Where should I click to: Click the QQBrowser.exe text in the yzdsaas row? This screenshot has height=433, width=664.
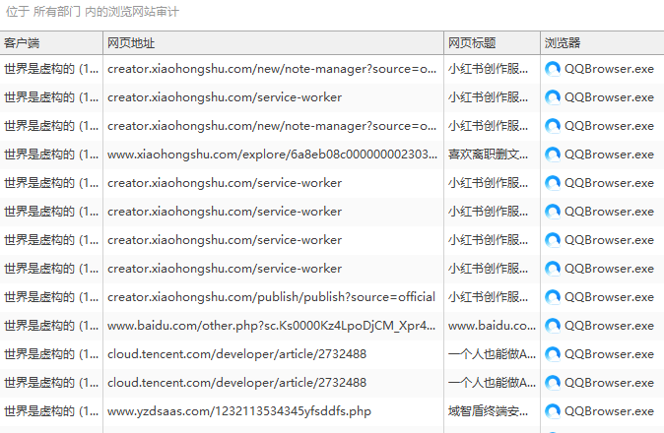[x=609, y=411]
